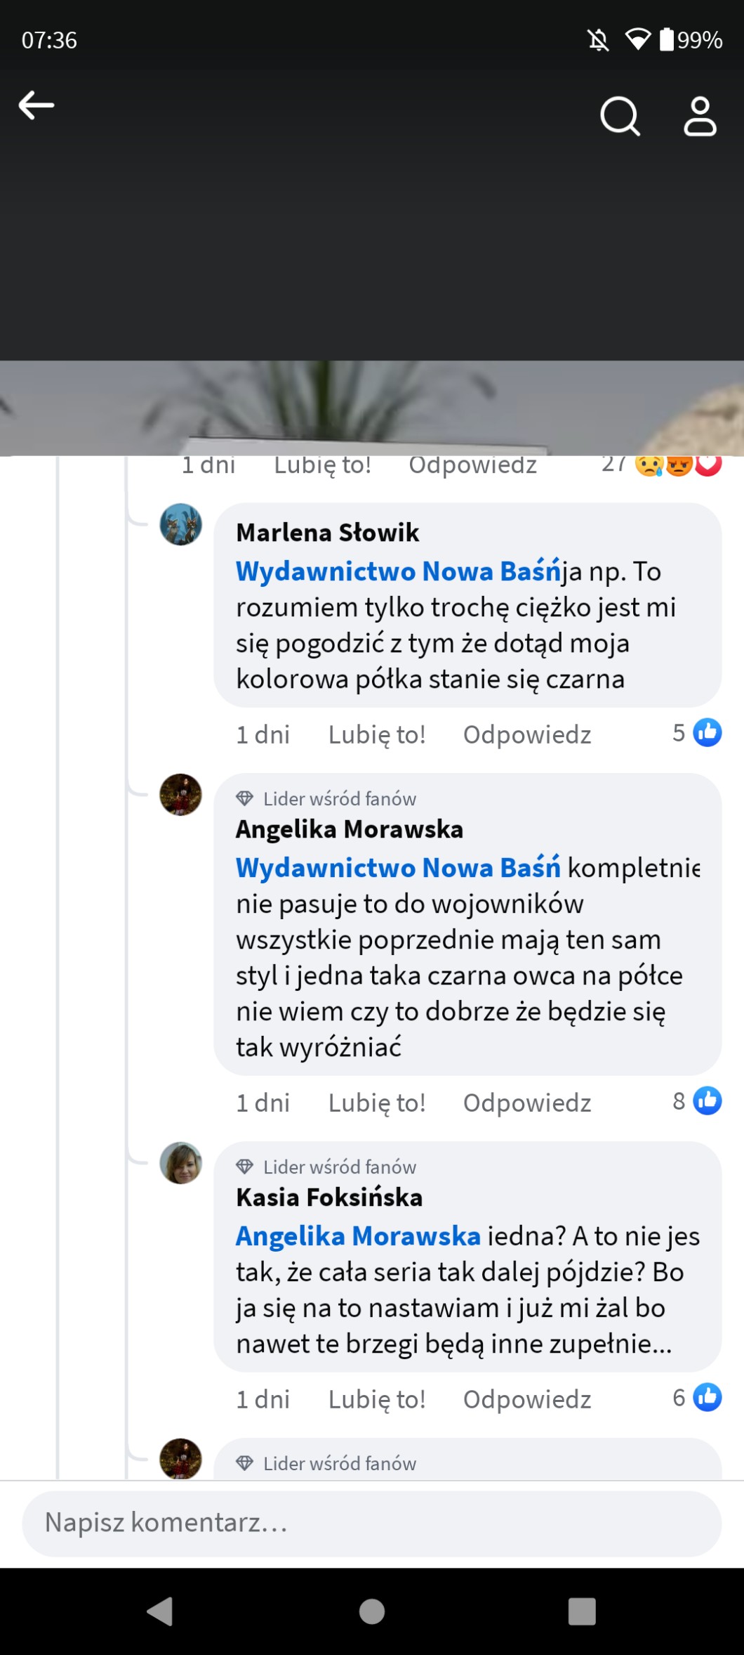
Task: Open the profile person icon
Action: click(700, 116)
